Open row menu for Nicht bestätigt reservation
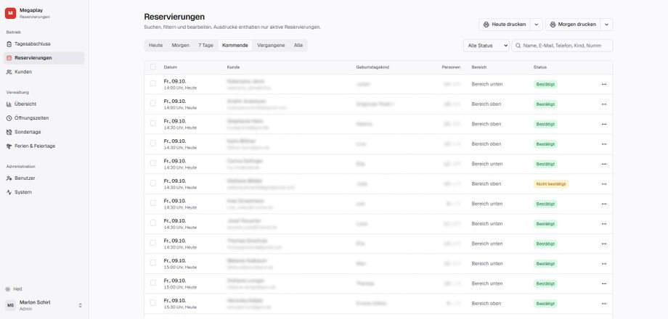 coord(603,184)
